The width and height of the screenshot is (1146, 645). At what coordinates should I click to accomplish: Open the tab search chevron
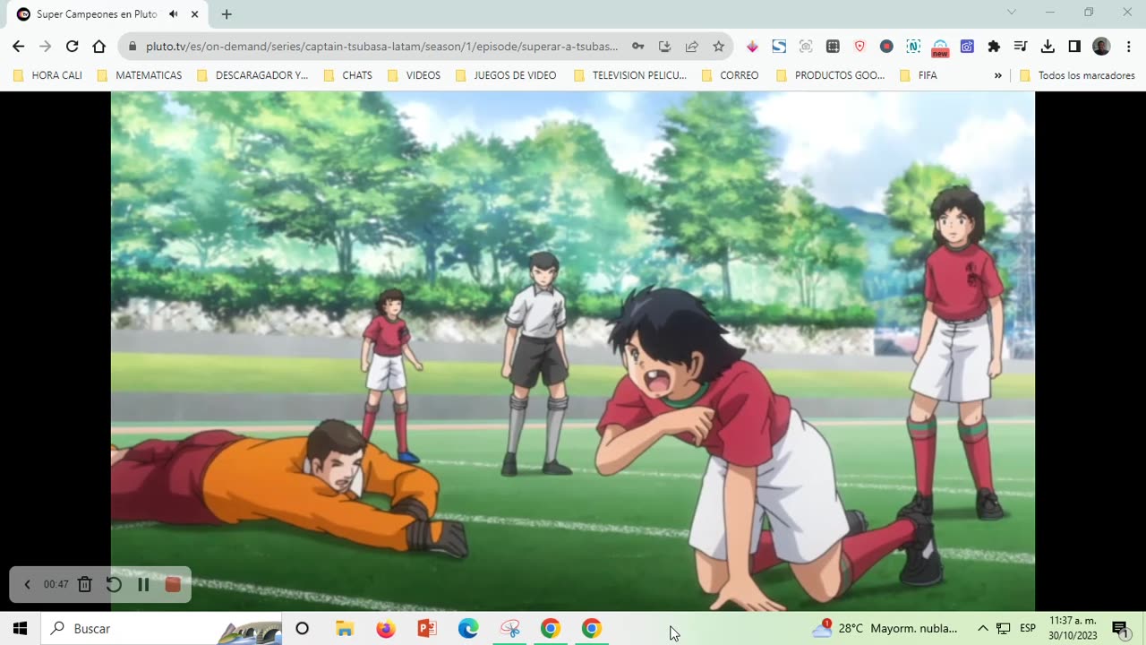pyautogui.click(x=1012, y=13)
